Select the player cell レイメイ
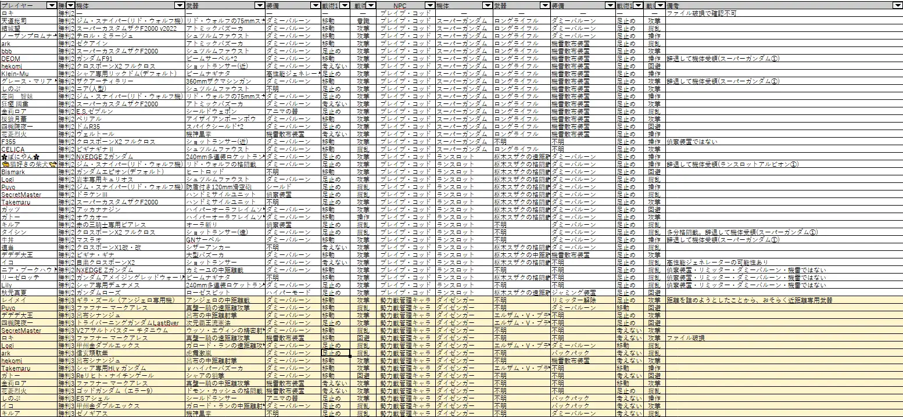The height and width of the screenshot is (417, 903). (x=29, y=300)
